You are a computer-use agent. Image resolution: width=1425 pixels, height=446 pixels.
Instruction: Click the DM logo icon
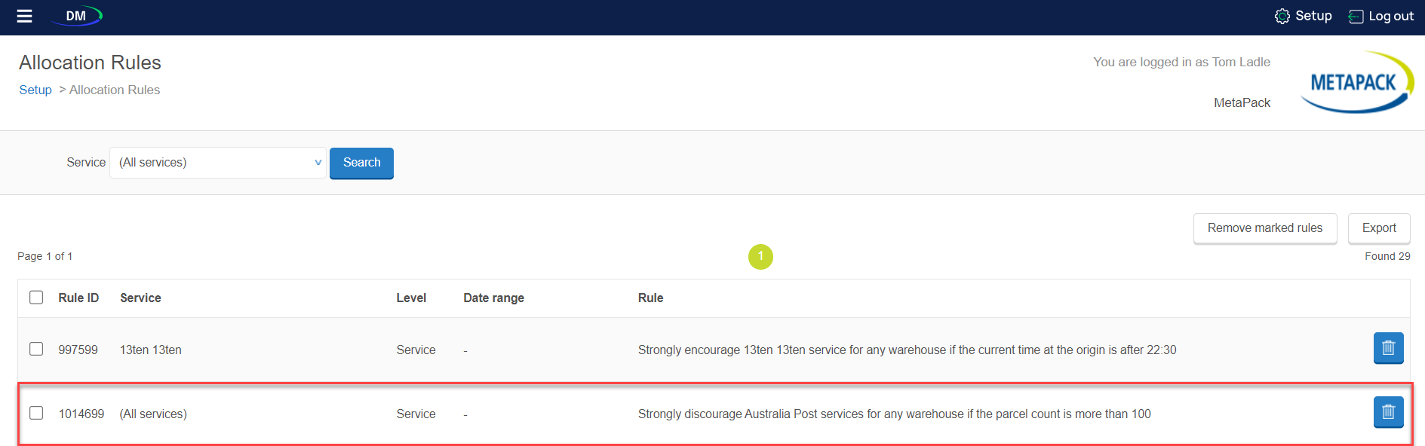77,16
